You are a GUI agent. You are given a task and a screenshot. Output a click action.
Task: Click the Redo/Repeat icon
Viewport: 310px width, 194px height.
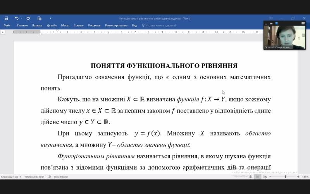[x=28, y=18]
